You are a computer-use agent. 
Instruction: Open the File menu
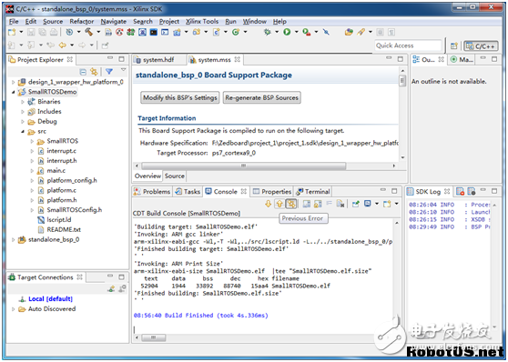(x=14, y=21)
